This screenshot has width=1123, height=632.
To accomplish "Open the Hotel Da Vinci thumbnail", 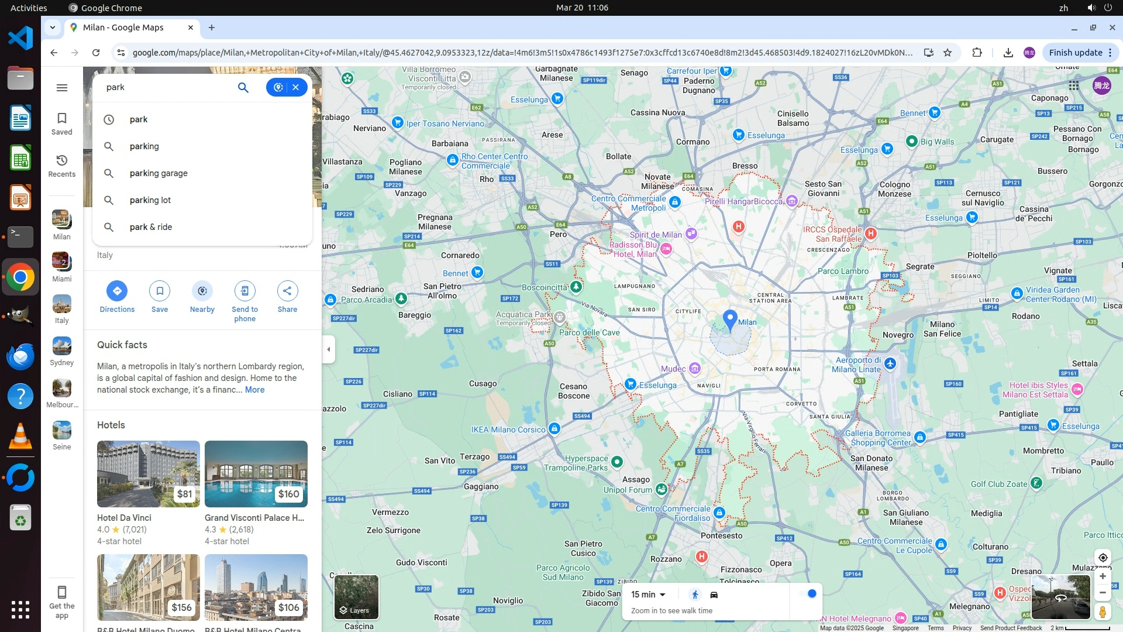I will click(x=149, y=474).
